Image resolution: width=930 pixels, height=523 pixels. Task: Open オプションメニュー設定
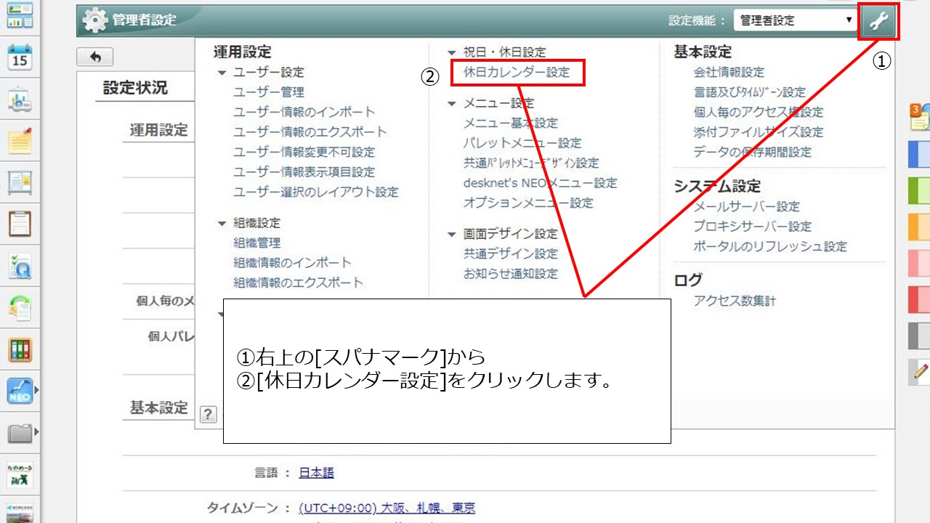click(x=529, y=203)
